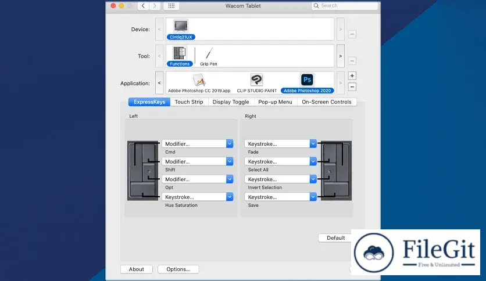Select CLIP STUDIO PAINT application icon

coord(256,83)
